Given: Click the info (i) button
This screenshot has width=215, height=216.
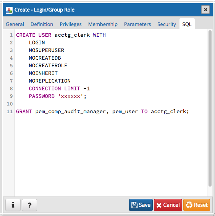Looking at the screenshot, I should click(x=13, y=205).
